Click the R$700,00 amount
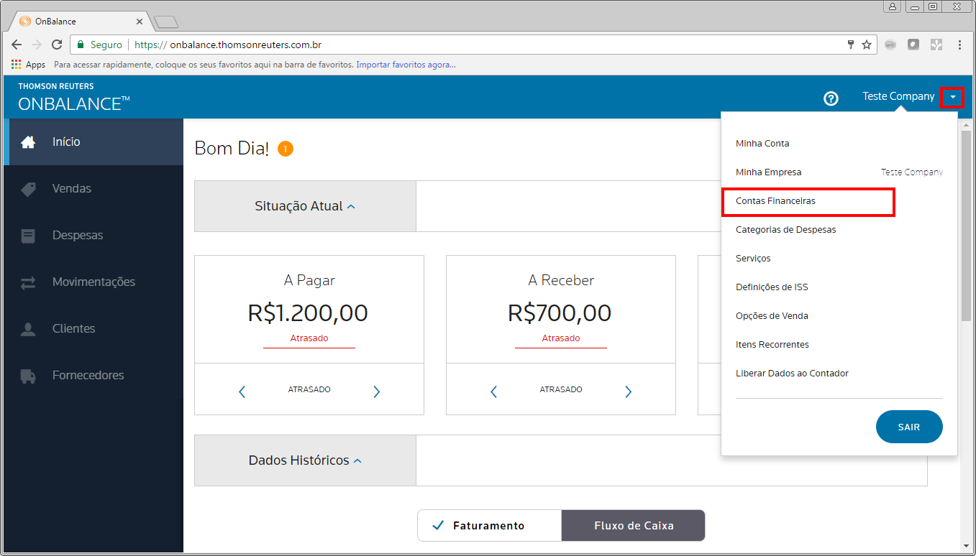This screenshot has width=976, height=556. pos(560,313)
